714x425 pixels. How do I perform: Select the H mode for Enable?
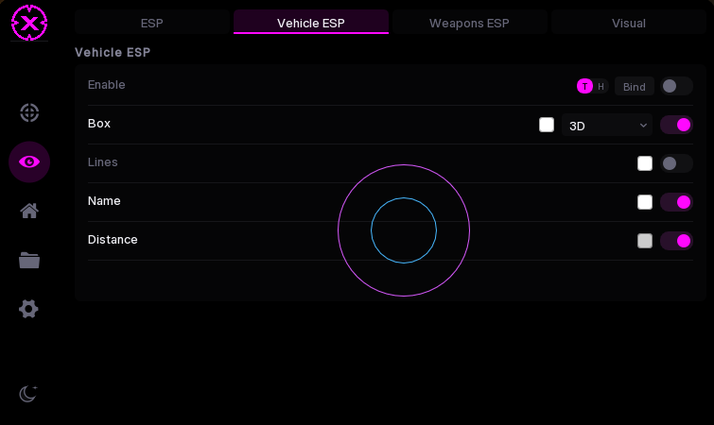(601, 86)
